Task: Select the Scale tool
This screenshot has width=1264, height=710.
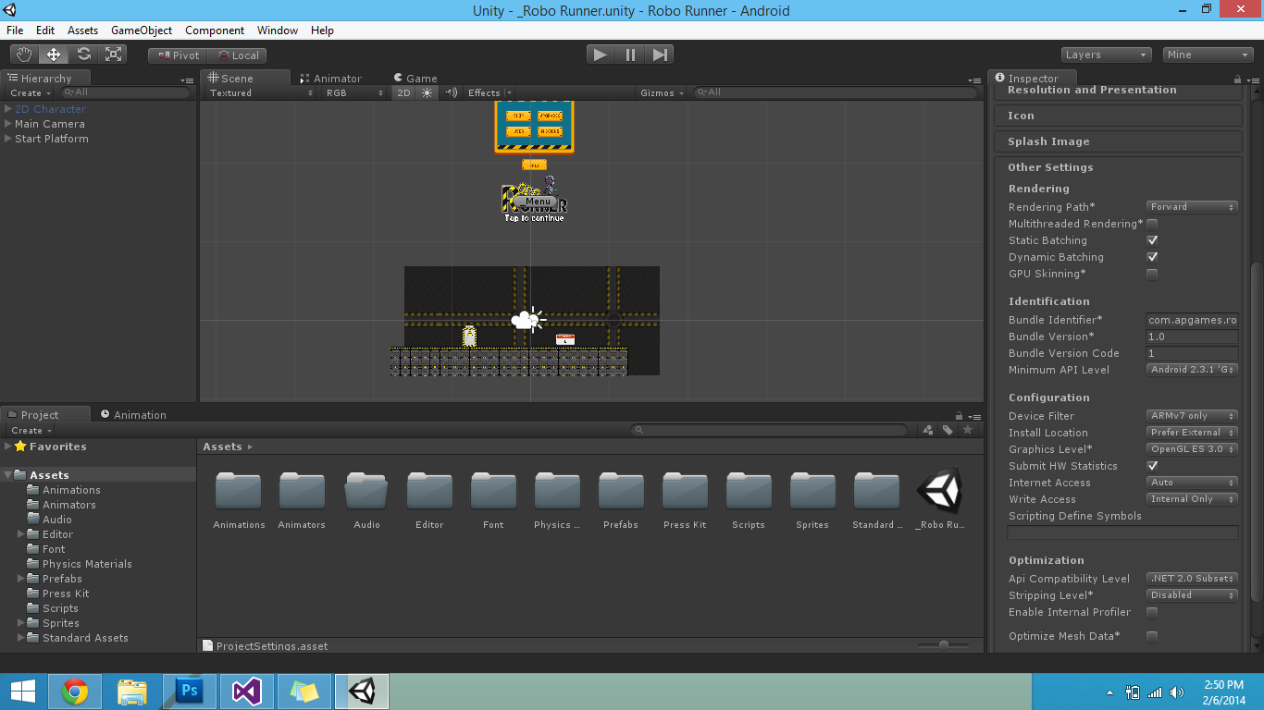Action: 113,55
